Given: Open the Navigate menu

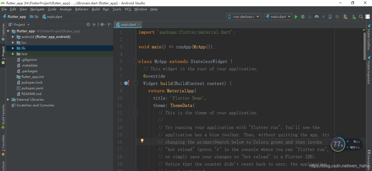Looking at the screenshot, I should coord(37,9).
